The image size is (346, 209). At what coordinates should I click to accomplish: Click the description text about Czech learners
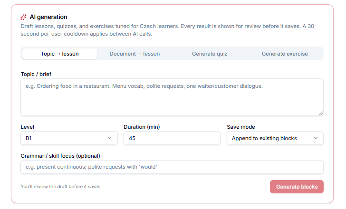tap(169, 30)
